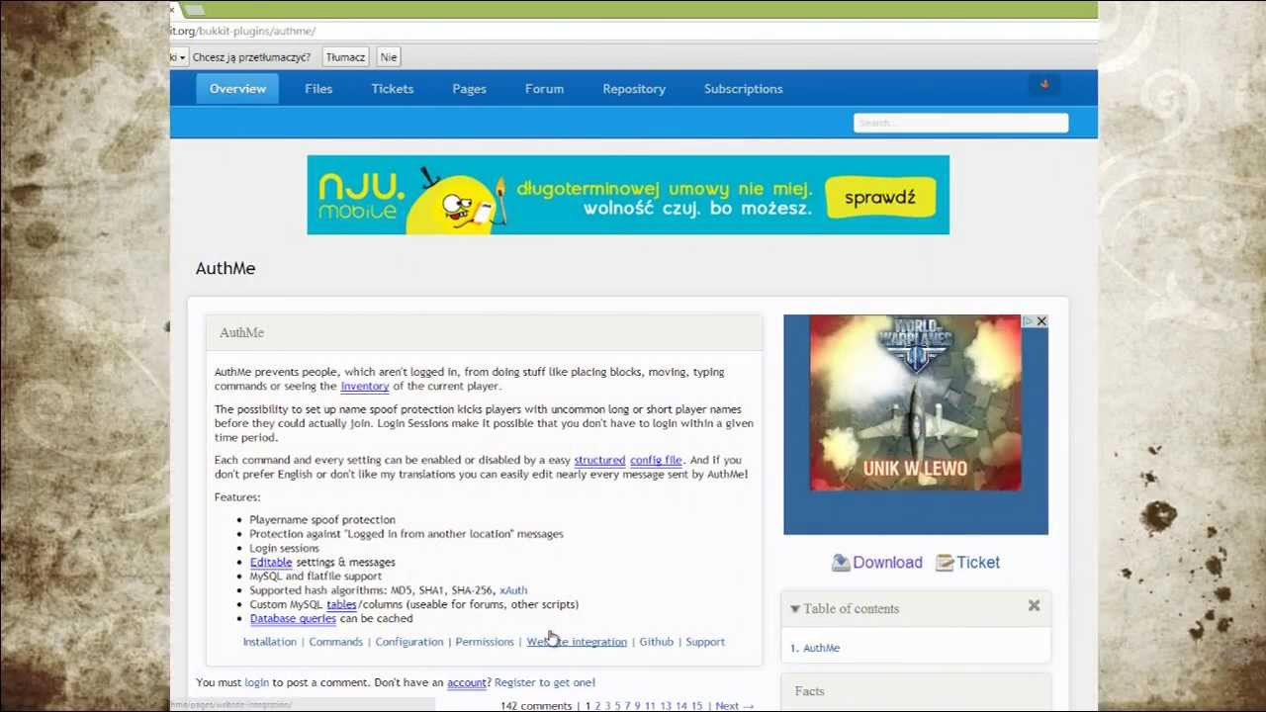Screen dimensions: 1266x712
Task: Go to the Forum tab
Action: [544, 89]
